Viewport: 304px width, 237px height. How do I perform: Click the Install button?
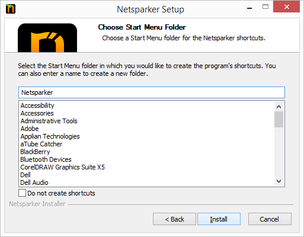click(x=219, y=219)
